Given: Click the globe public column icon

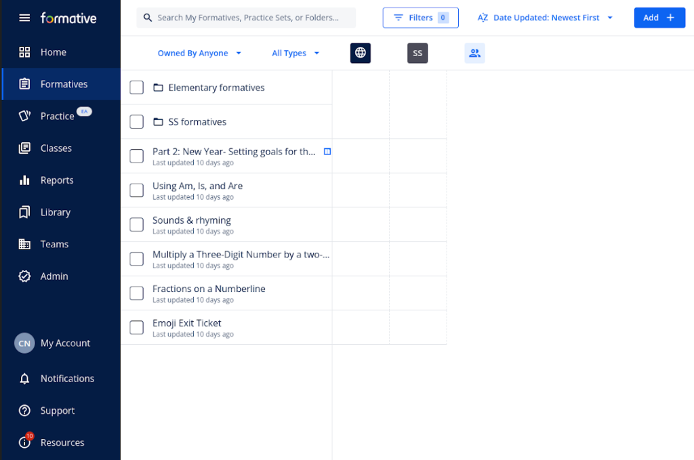Looking at the screenshot, I should [x=361, y=53].
